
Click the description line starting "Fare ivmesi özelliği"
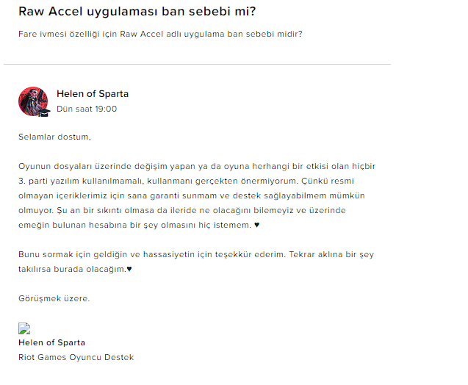click(160, 35)
